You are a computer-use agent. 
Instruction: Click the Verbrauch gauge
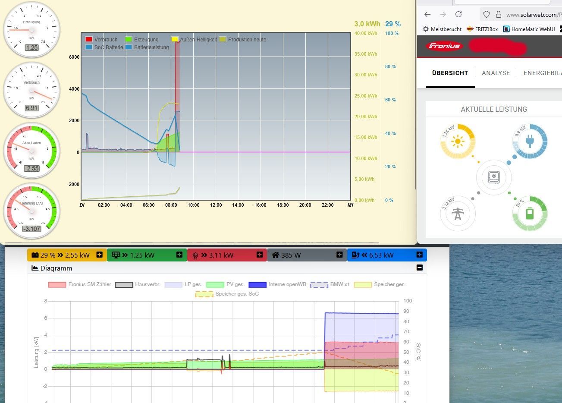click(31, 90)
